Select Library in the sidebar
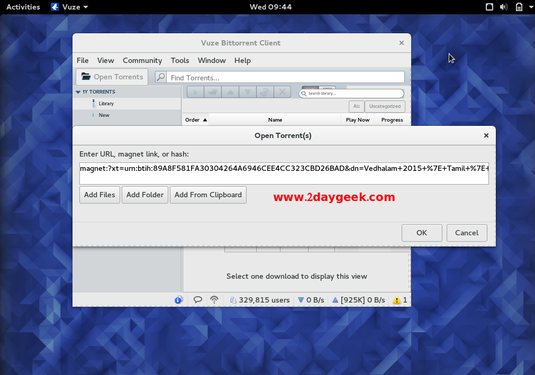The image size is (535, 375). click(106, 104)
